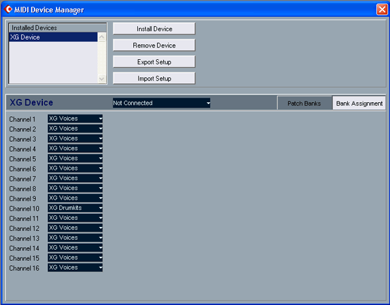Open the Channel 2 bank dropdown
The width and height of the screenshot is (390, 305).
click(75, 129)
